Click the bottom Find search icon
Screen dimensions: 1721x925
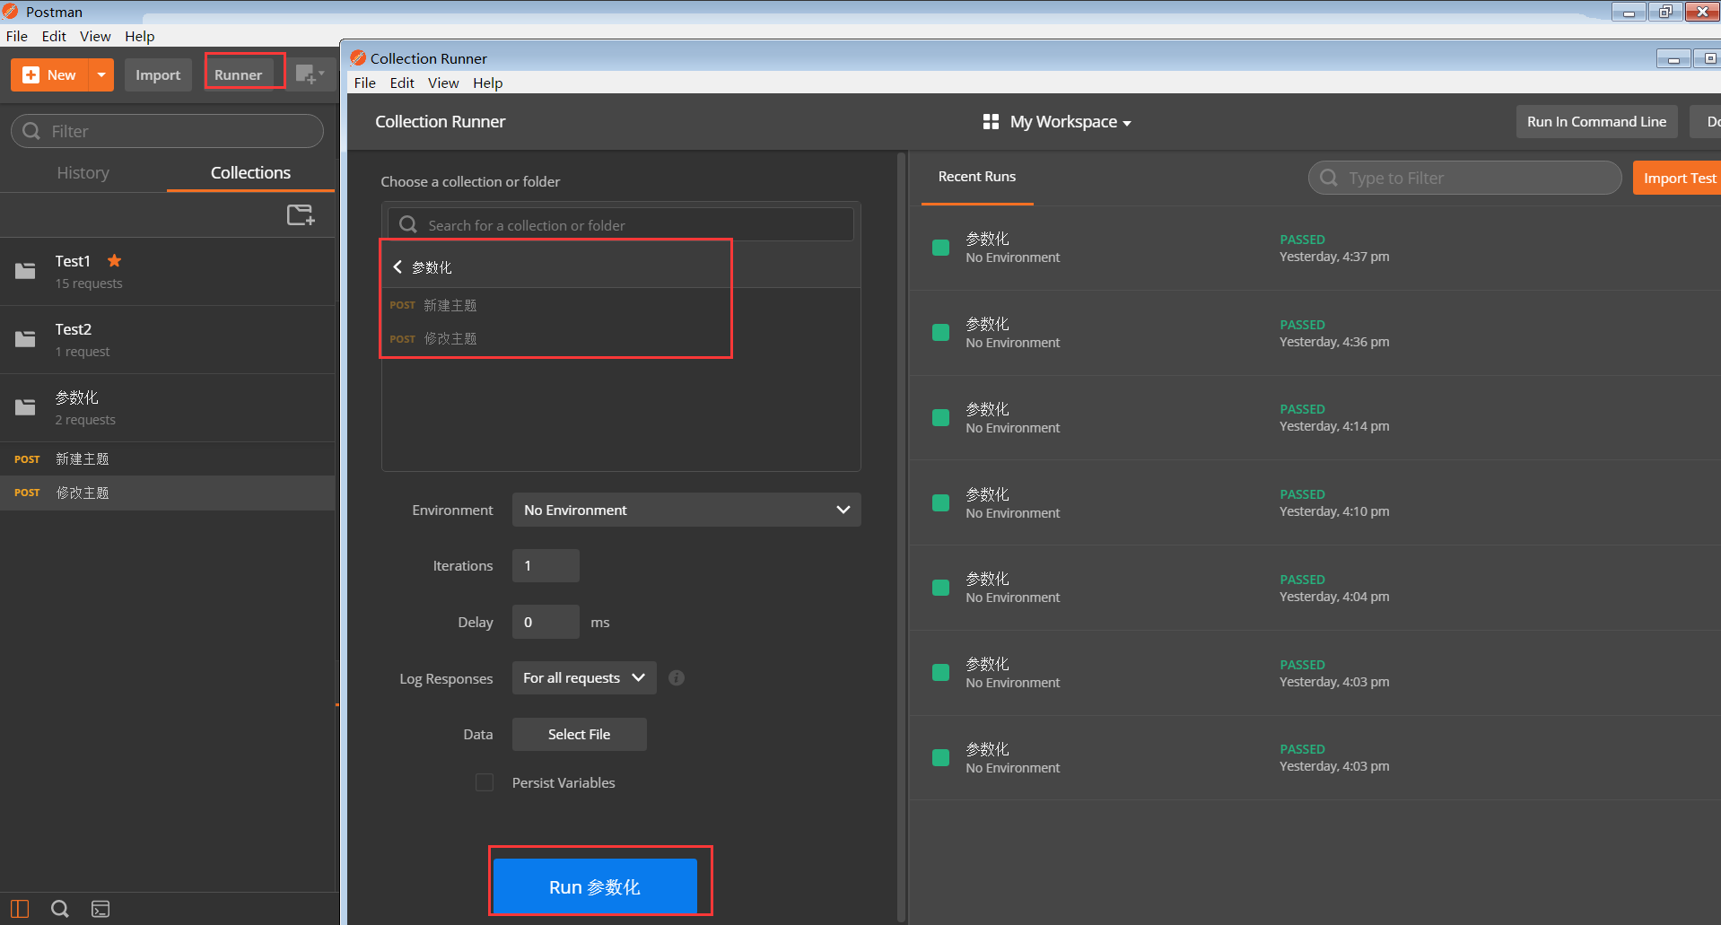[x=60, y=909]
